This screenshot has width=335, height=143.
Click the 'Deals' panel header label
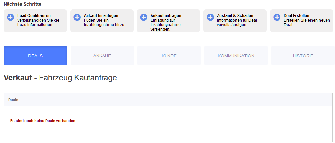click(x=13, y=100)
